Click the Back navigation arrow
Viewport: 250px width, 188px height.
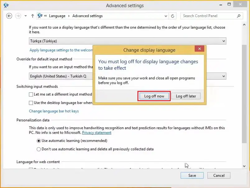pyautogui.click(x=9, y=16)
